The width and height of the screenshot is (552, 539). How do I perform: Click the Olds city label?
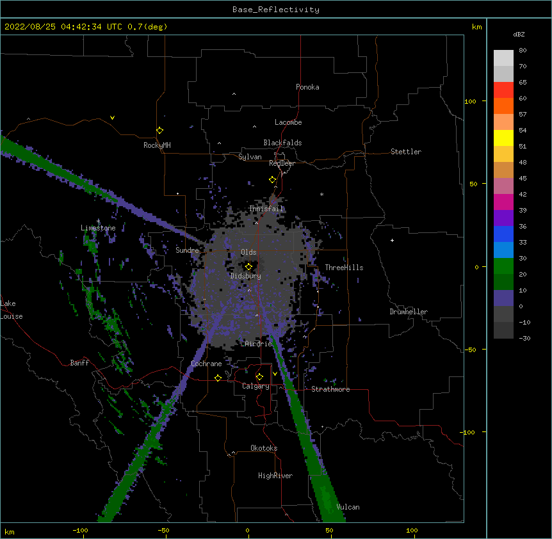click(248, 252)
